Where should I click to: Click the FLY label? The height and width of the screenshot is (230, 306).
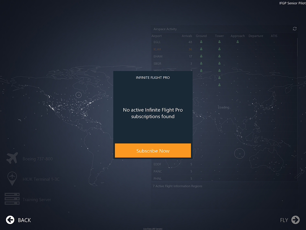[x=284, y=220]
